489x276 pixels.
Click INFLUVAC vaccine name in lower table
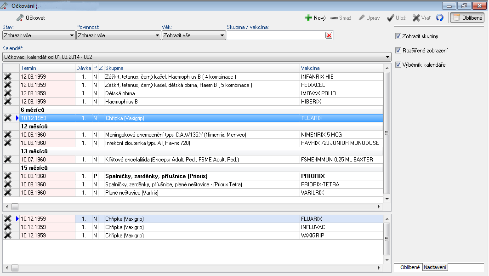313,227
